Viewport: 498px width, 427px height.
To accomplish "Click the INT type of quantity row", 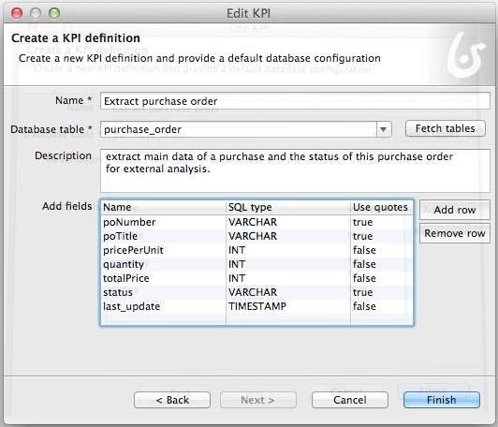I will pyautogui.click(x=288, y=264).
